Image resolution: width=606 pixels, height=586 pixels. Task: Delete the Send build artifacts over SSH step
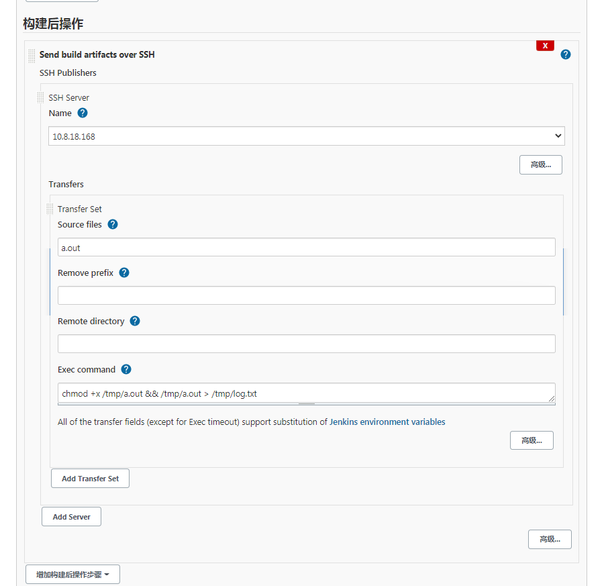(545, 46)
